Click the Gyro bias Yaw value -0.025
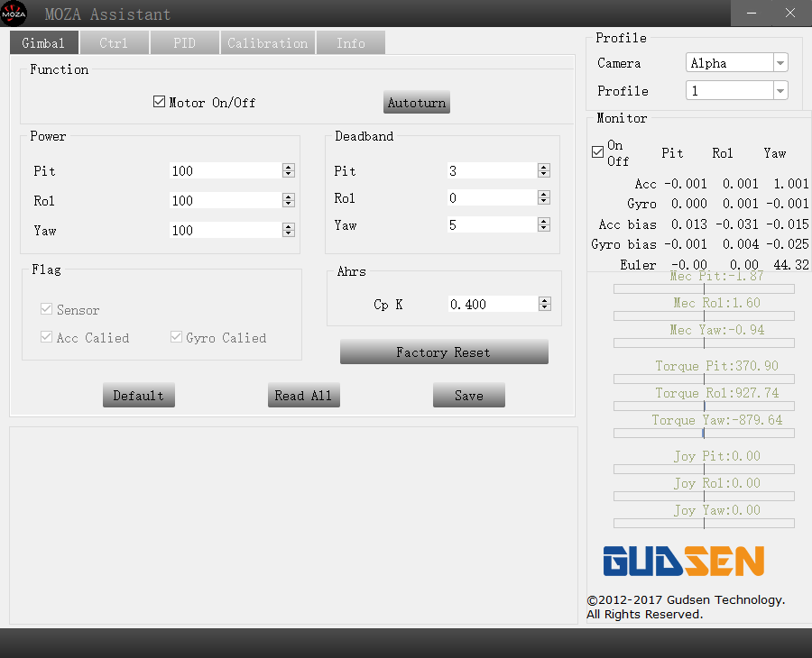812x658 pixels. point(787,243)
